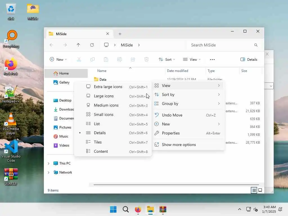
Task: Open Windows Start menu
Action: (113, 209)
